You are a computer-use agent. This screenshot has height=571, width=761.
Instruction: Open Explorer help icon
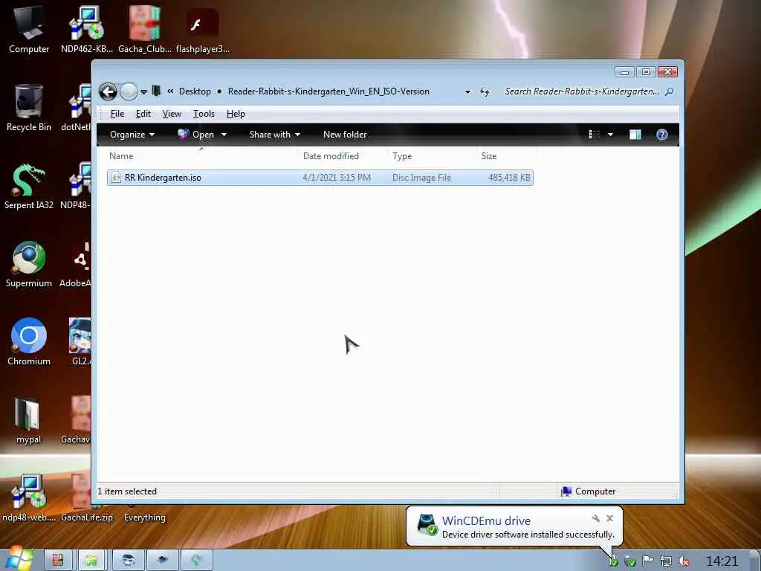[662, 135]
